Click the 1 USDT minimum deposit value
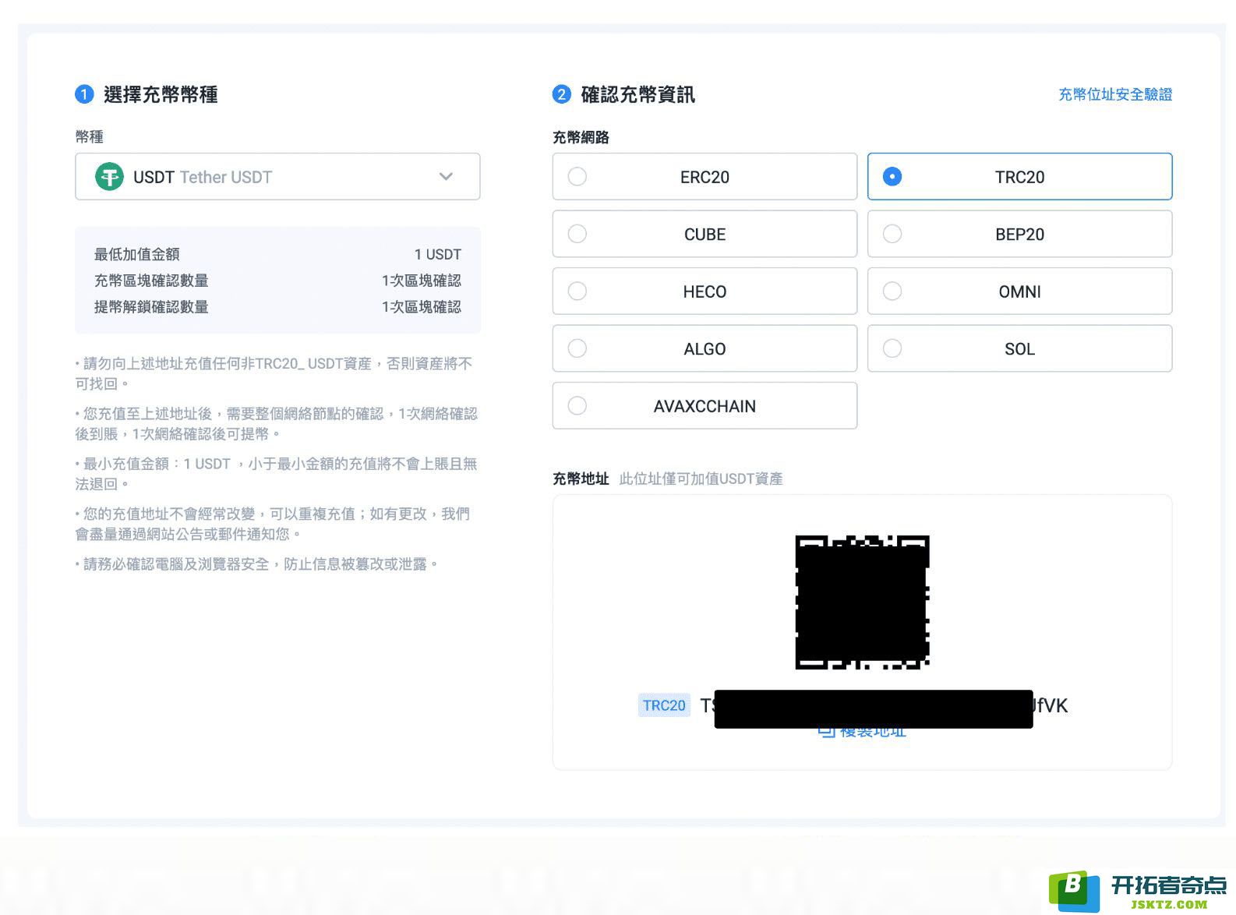Image resolution: width=1236 pixels, height=915 pixels. (x=438, y=254)
